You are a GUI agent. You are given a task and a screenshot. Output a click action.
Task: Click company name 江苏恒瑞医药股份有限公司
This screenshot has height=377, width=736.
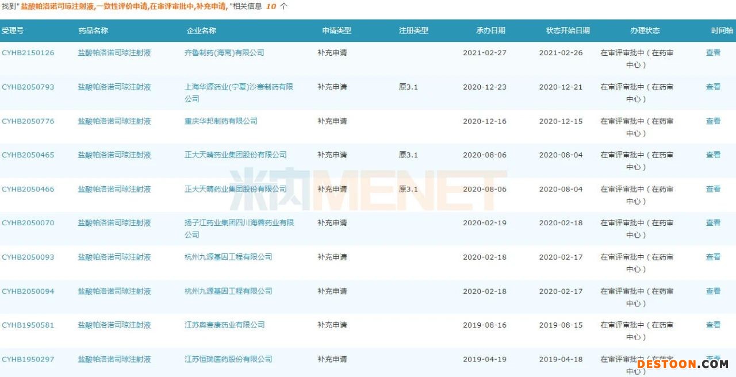click(x=228, y=359)
